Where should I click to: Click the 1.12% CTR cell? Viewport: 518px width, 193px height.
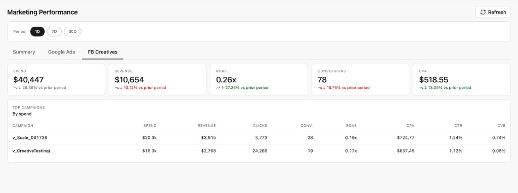456,151
